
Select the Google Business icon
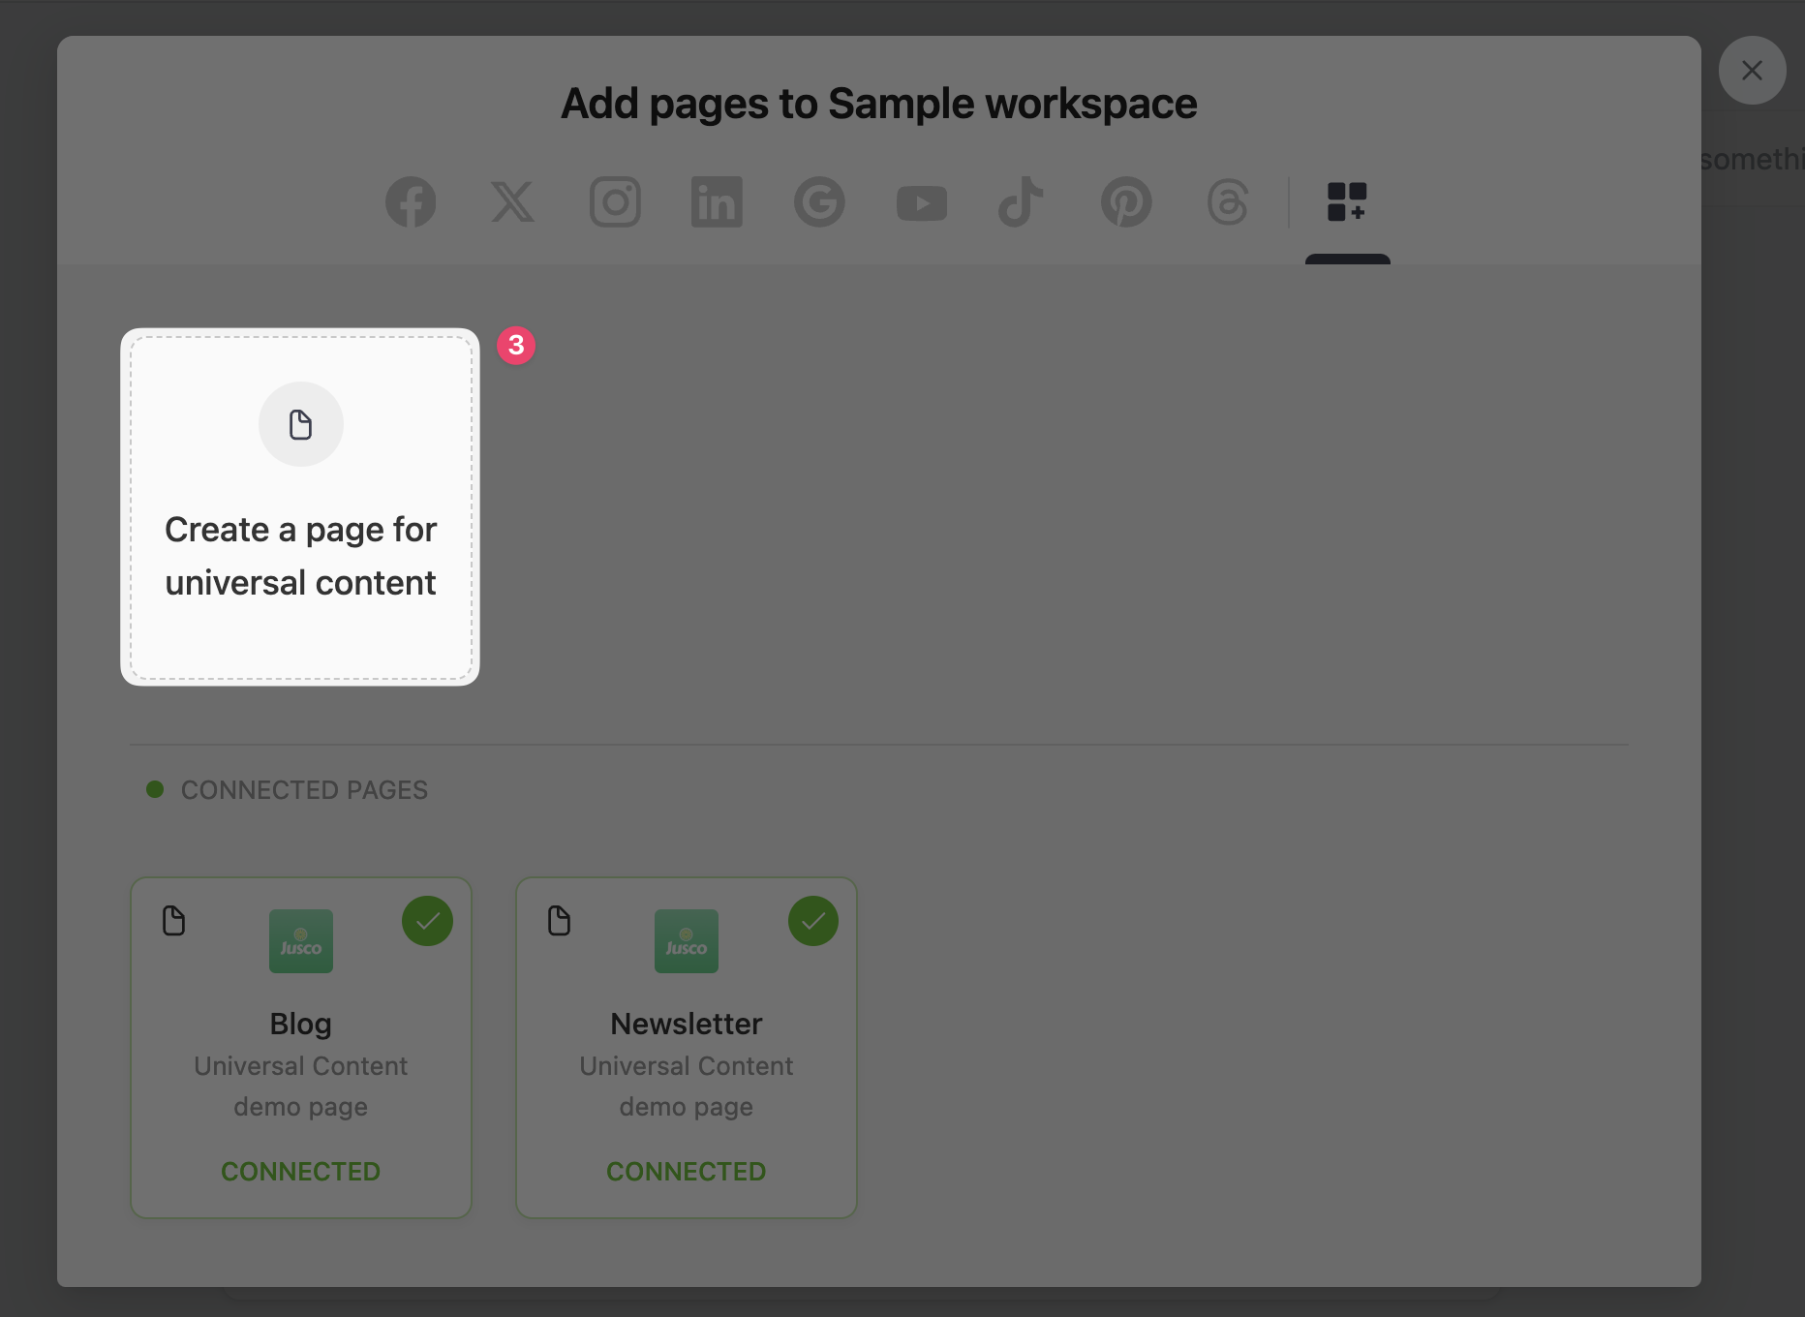[x=819, y=202]
